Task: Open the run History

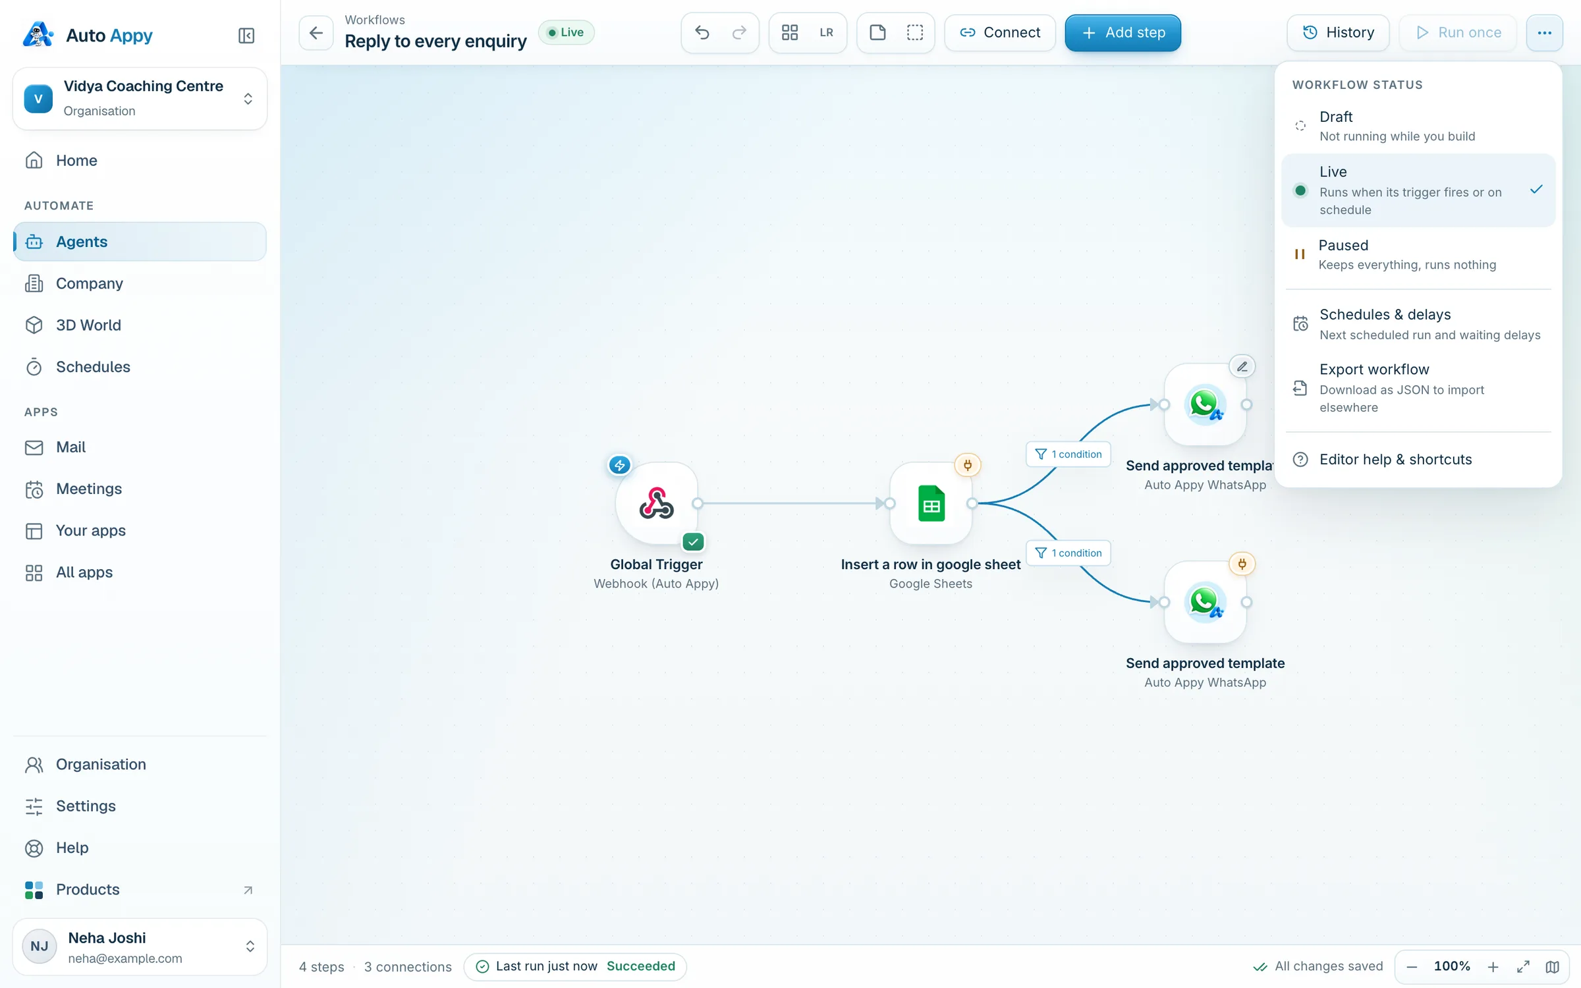Action: [x=1338, y=32]
